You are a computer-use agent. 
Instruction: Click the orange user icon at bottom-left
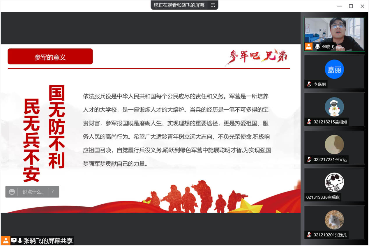point(5,240)
